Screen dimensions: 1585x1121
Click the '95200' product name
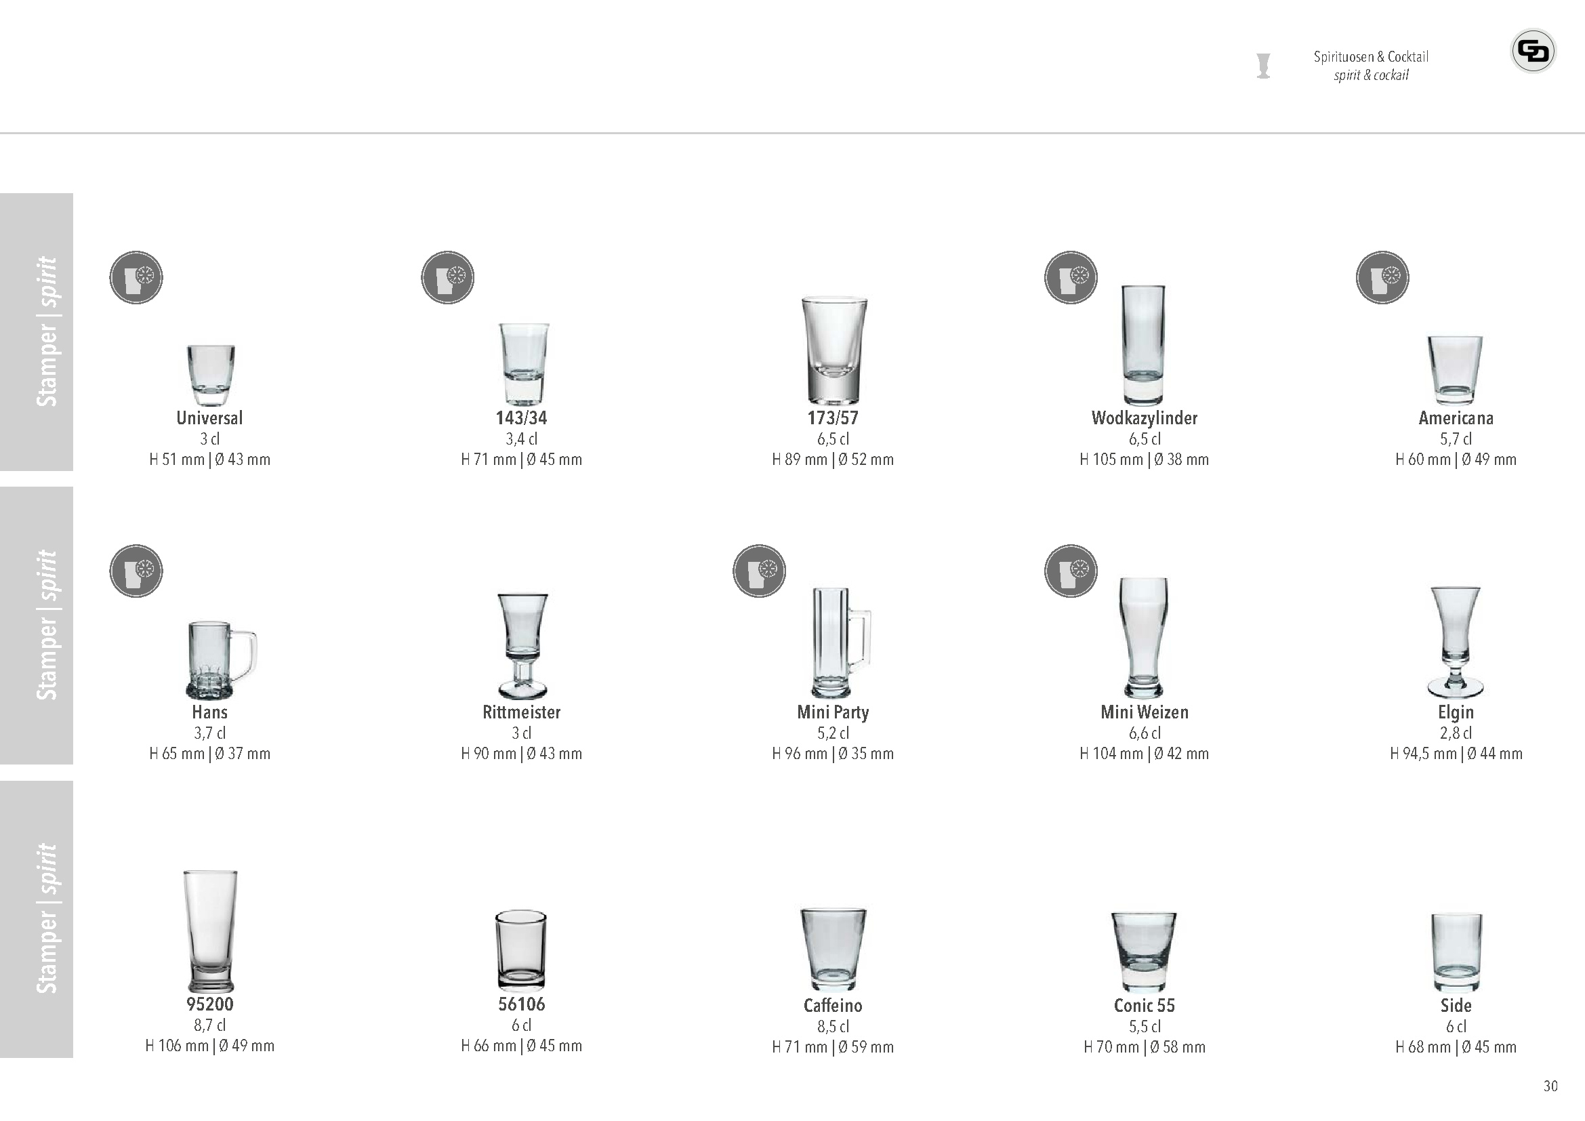210,1004
